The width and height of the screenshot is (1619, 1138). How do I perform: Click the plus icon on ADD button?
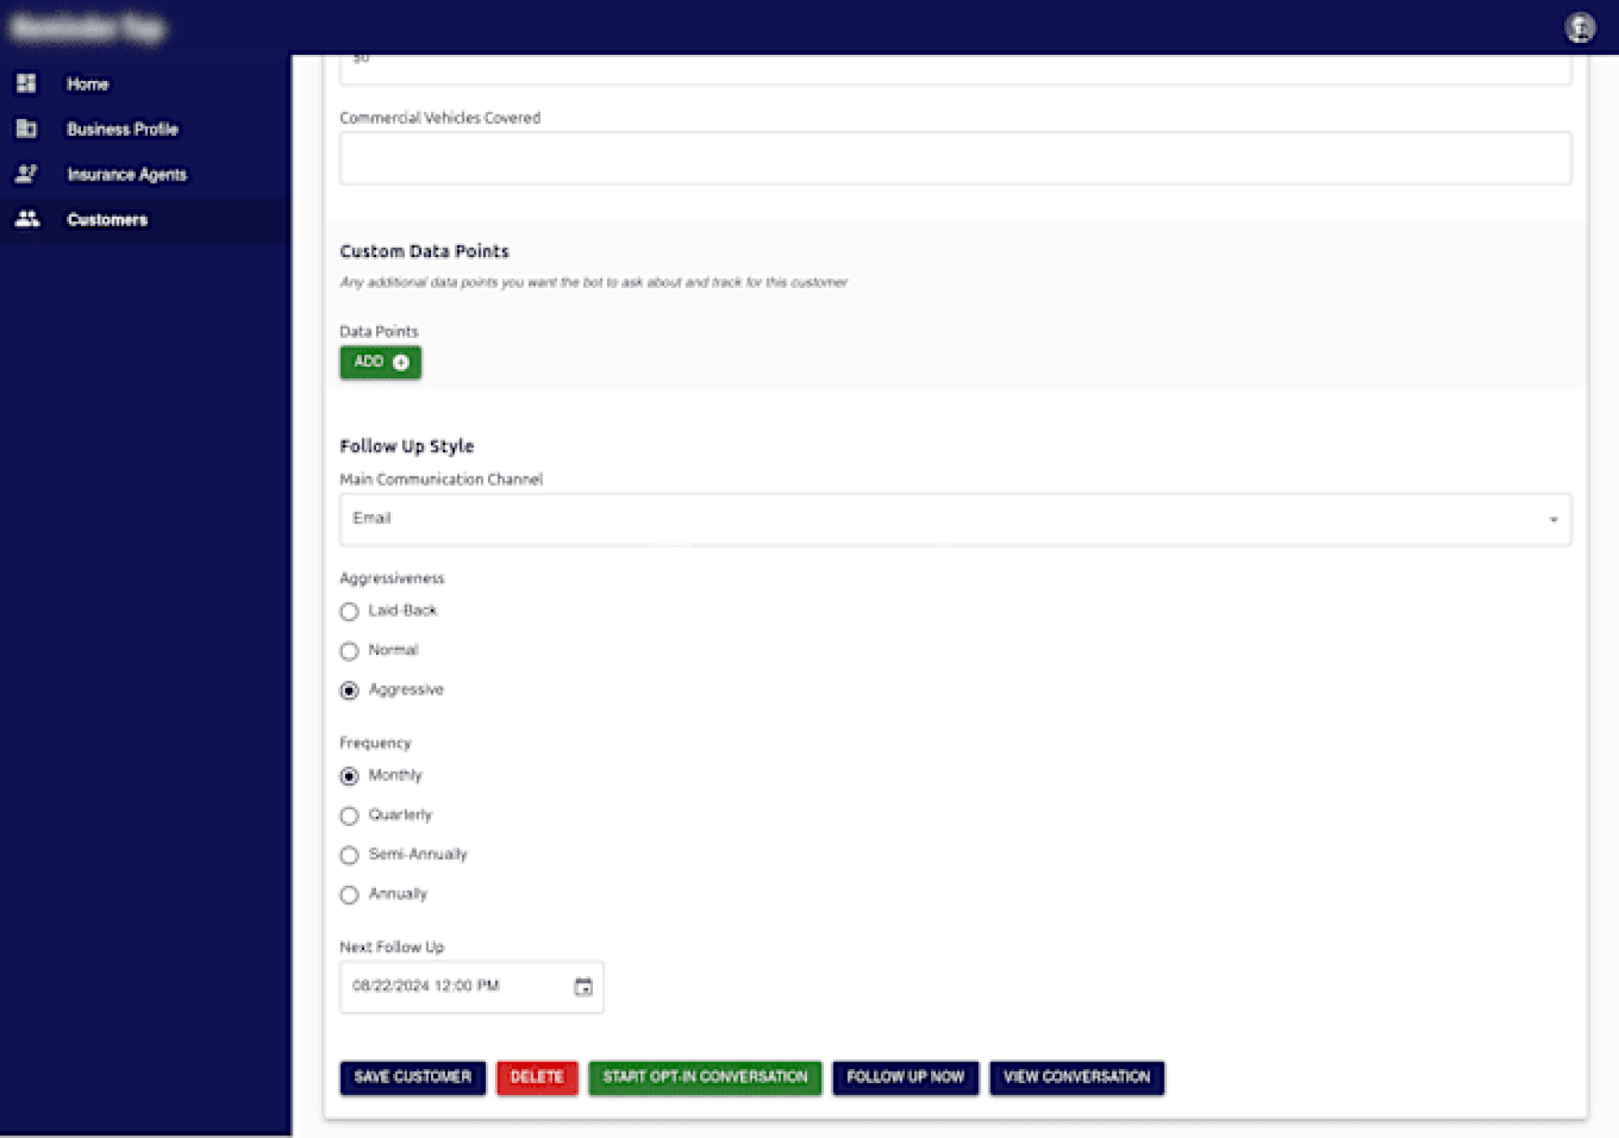[401, 362]
